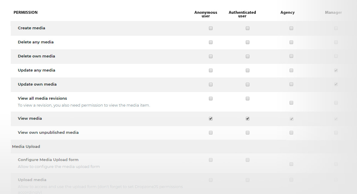The width and height of the screenshot is (357, 194).
Task: Enable Create media for Authenticated user
Action: click(x=248, y=28)
